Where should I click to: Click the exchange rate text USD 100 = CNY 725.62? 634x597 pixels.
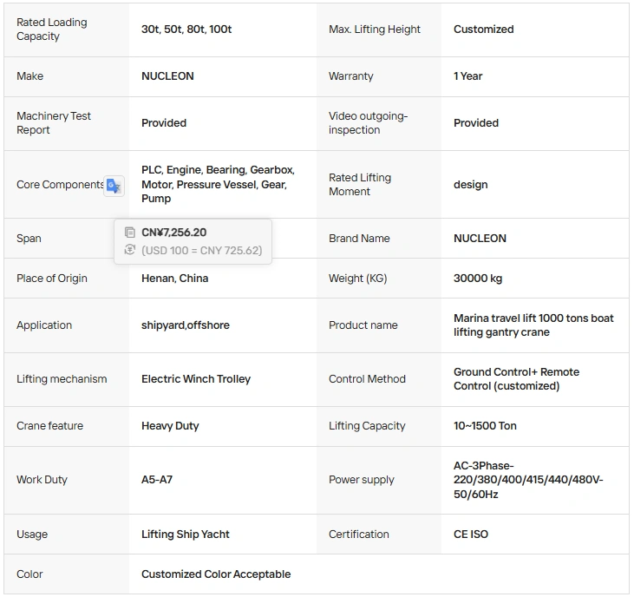[202, 251]
